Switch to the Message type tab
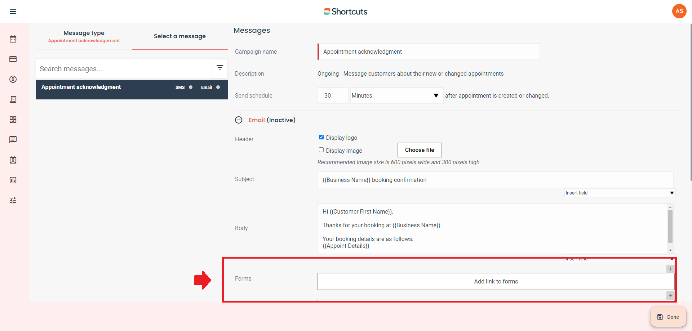Image resolution: width=692 pixels, height=331 pixels. 84,36
